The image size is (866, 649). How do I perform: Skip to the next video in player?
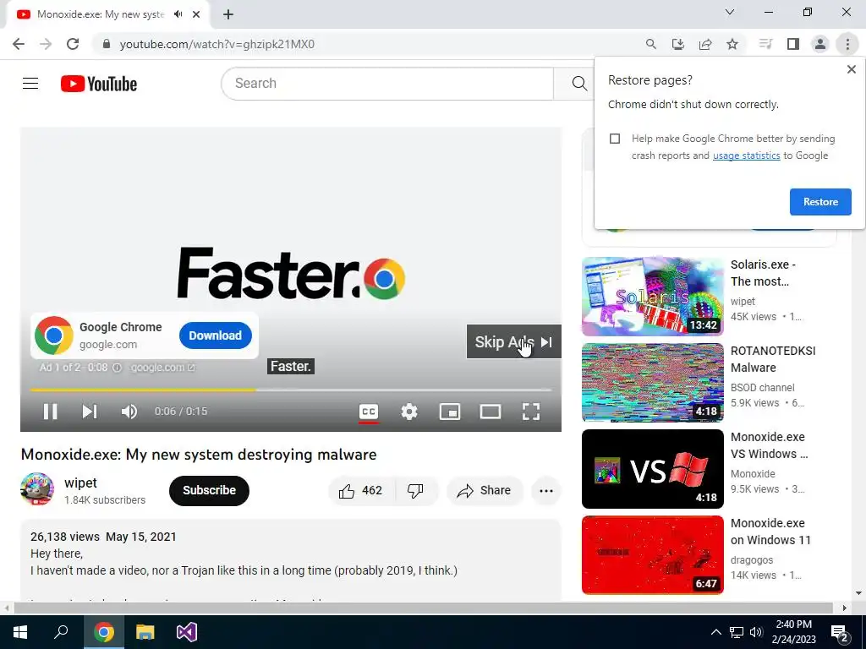(90, 412)
